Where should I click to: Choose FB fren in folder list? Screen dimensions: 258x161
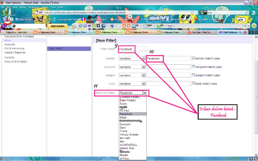pyautogui.click(x=133, y=111)
